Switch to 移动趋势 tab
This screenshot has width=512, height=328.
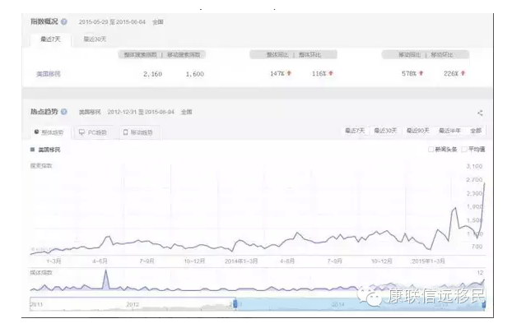pos(139,132)
